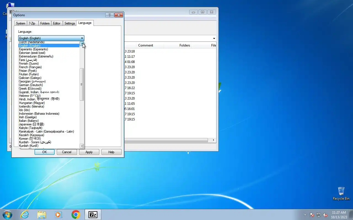
Task: Pick Irish (Gaeilge) language
Action: tap(49, 117)
